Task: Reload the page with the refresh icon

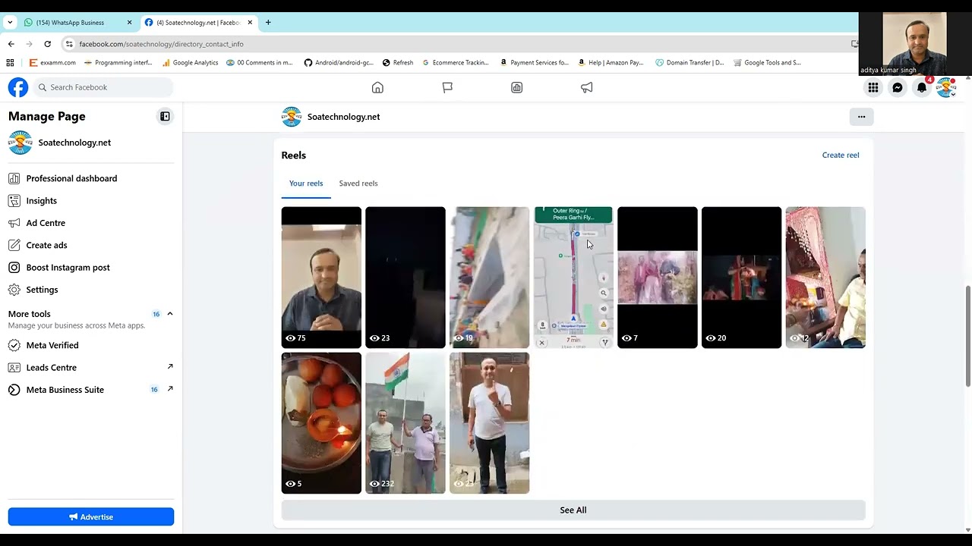Action: tap(47, 44)
